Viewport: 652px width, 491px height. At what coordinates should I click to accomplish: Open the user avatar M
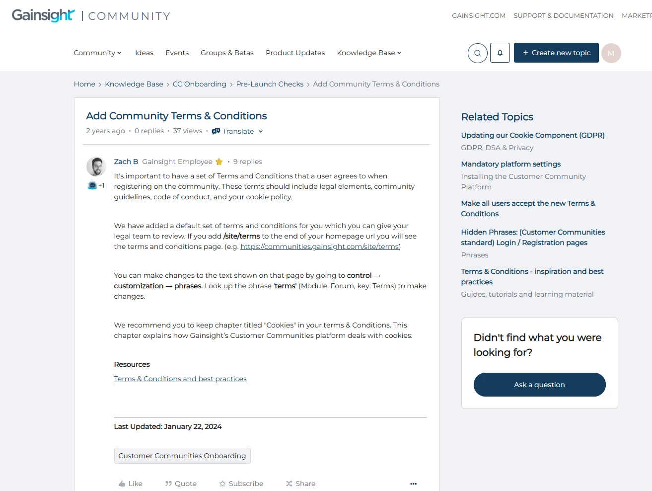coord(611,53)
